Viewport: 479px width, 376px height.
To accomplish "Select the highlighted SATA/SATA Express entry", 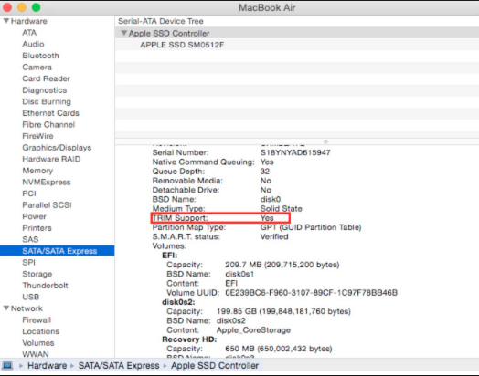I will (x=57, y=251).
